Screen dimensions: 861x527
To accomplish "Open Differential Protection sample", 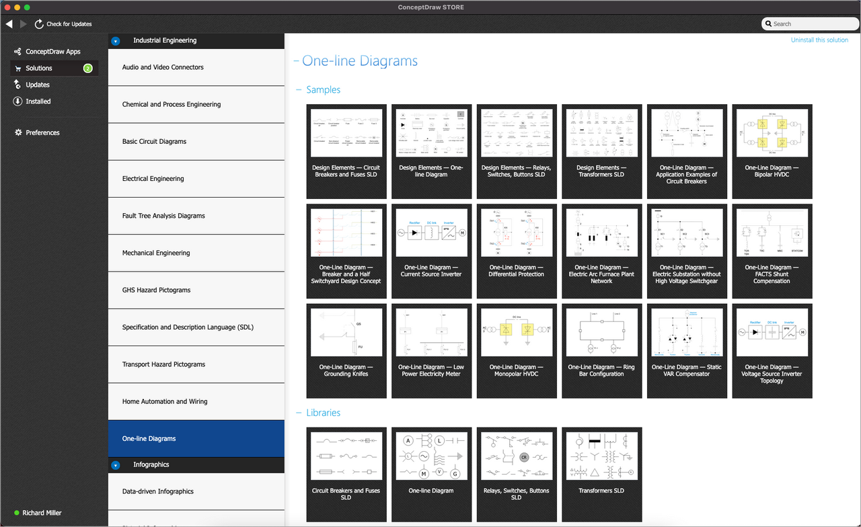I will click(x=517, y=251).
